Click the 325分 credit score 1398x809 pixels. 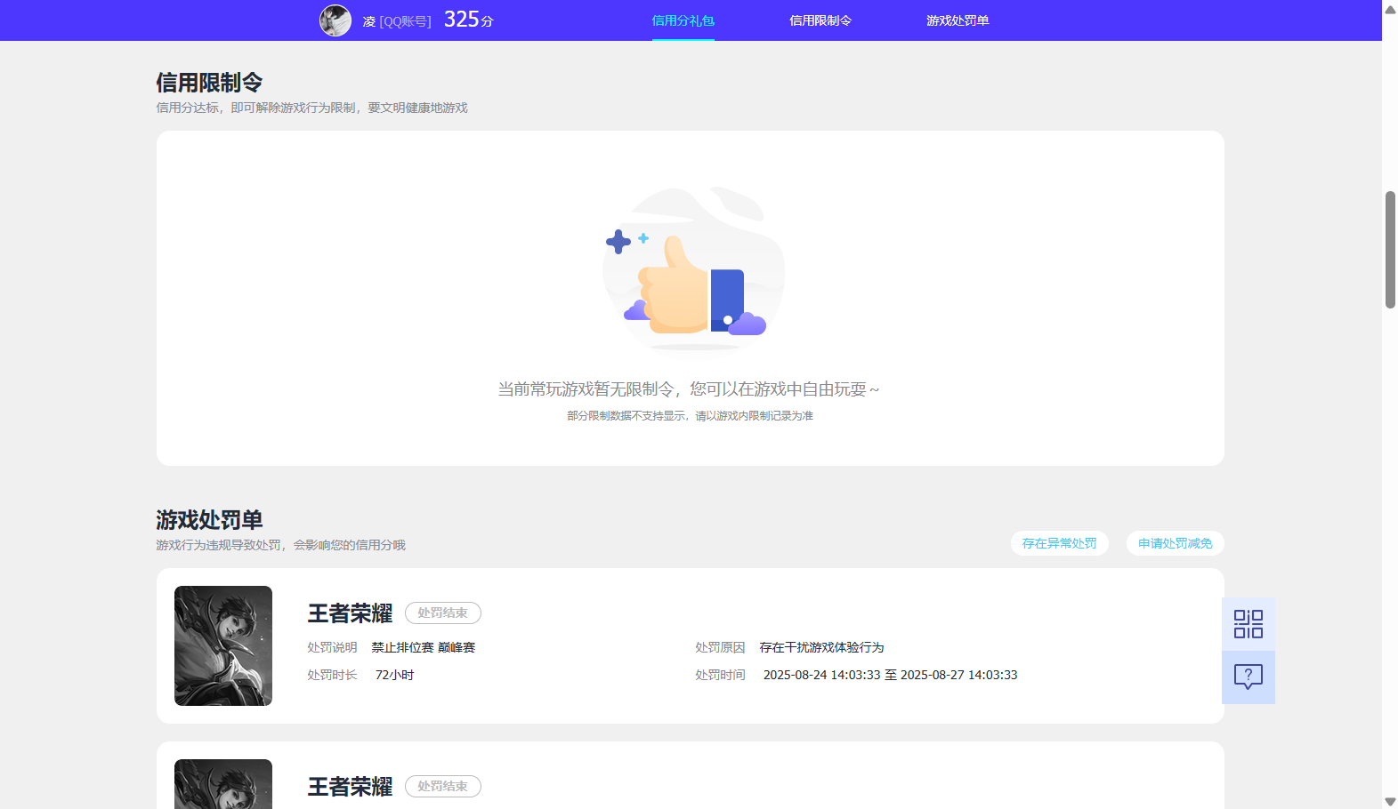tap(468, 20)
